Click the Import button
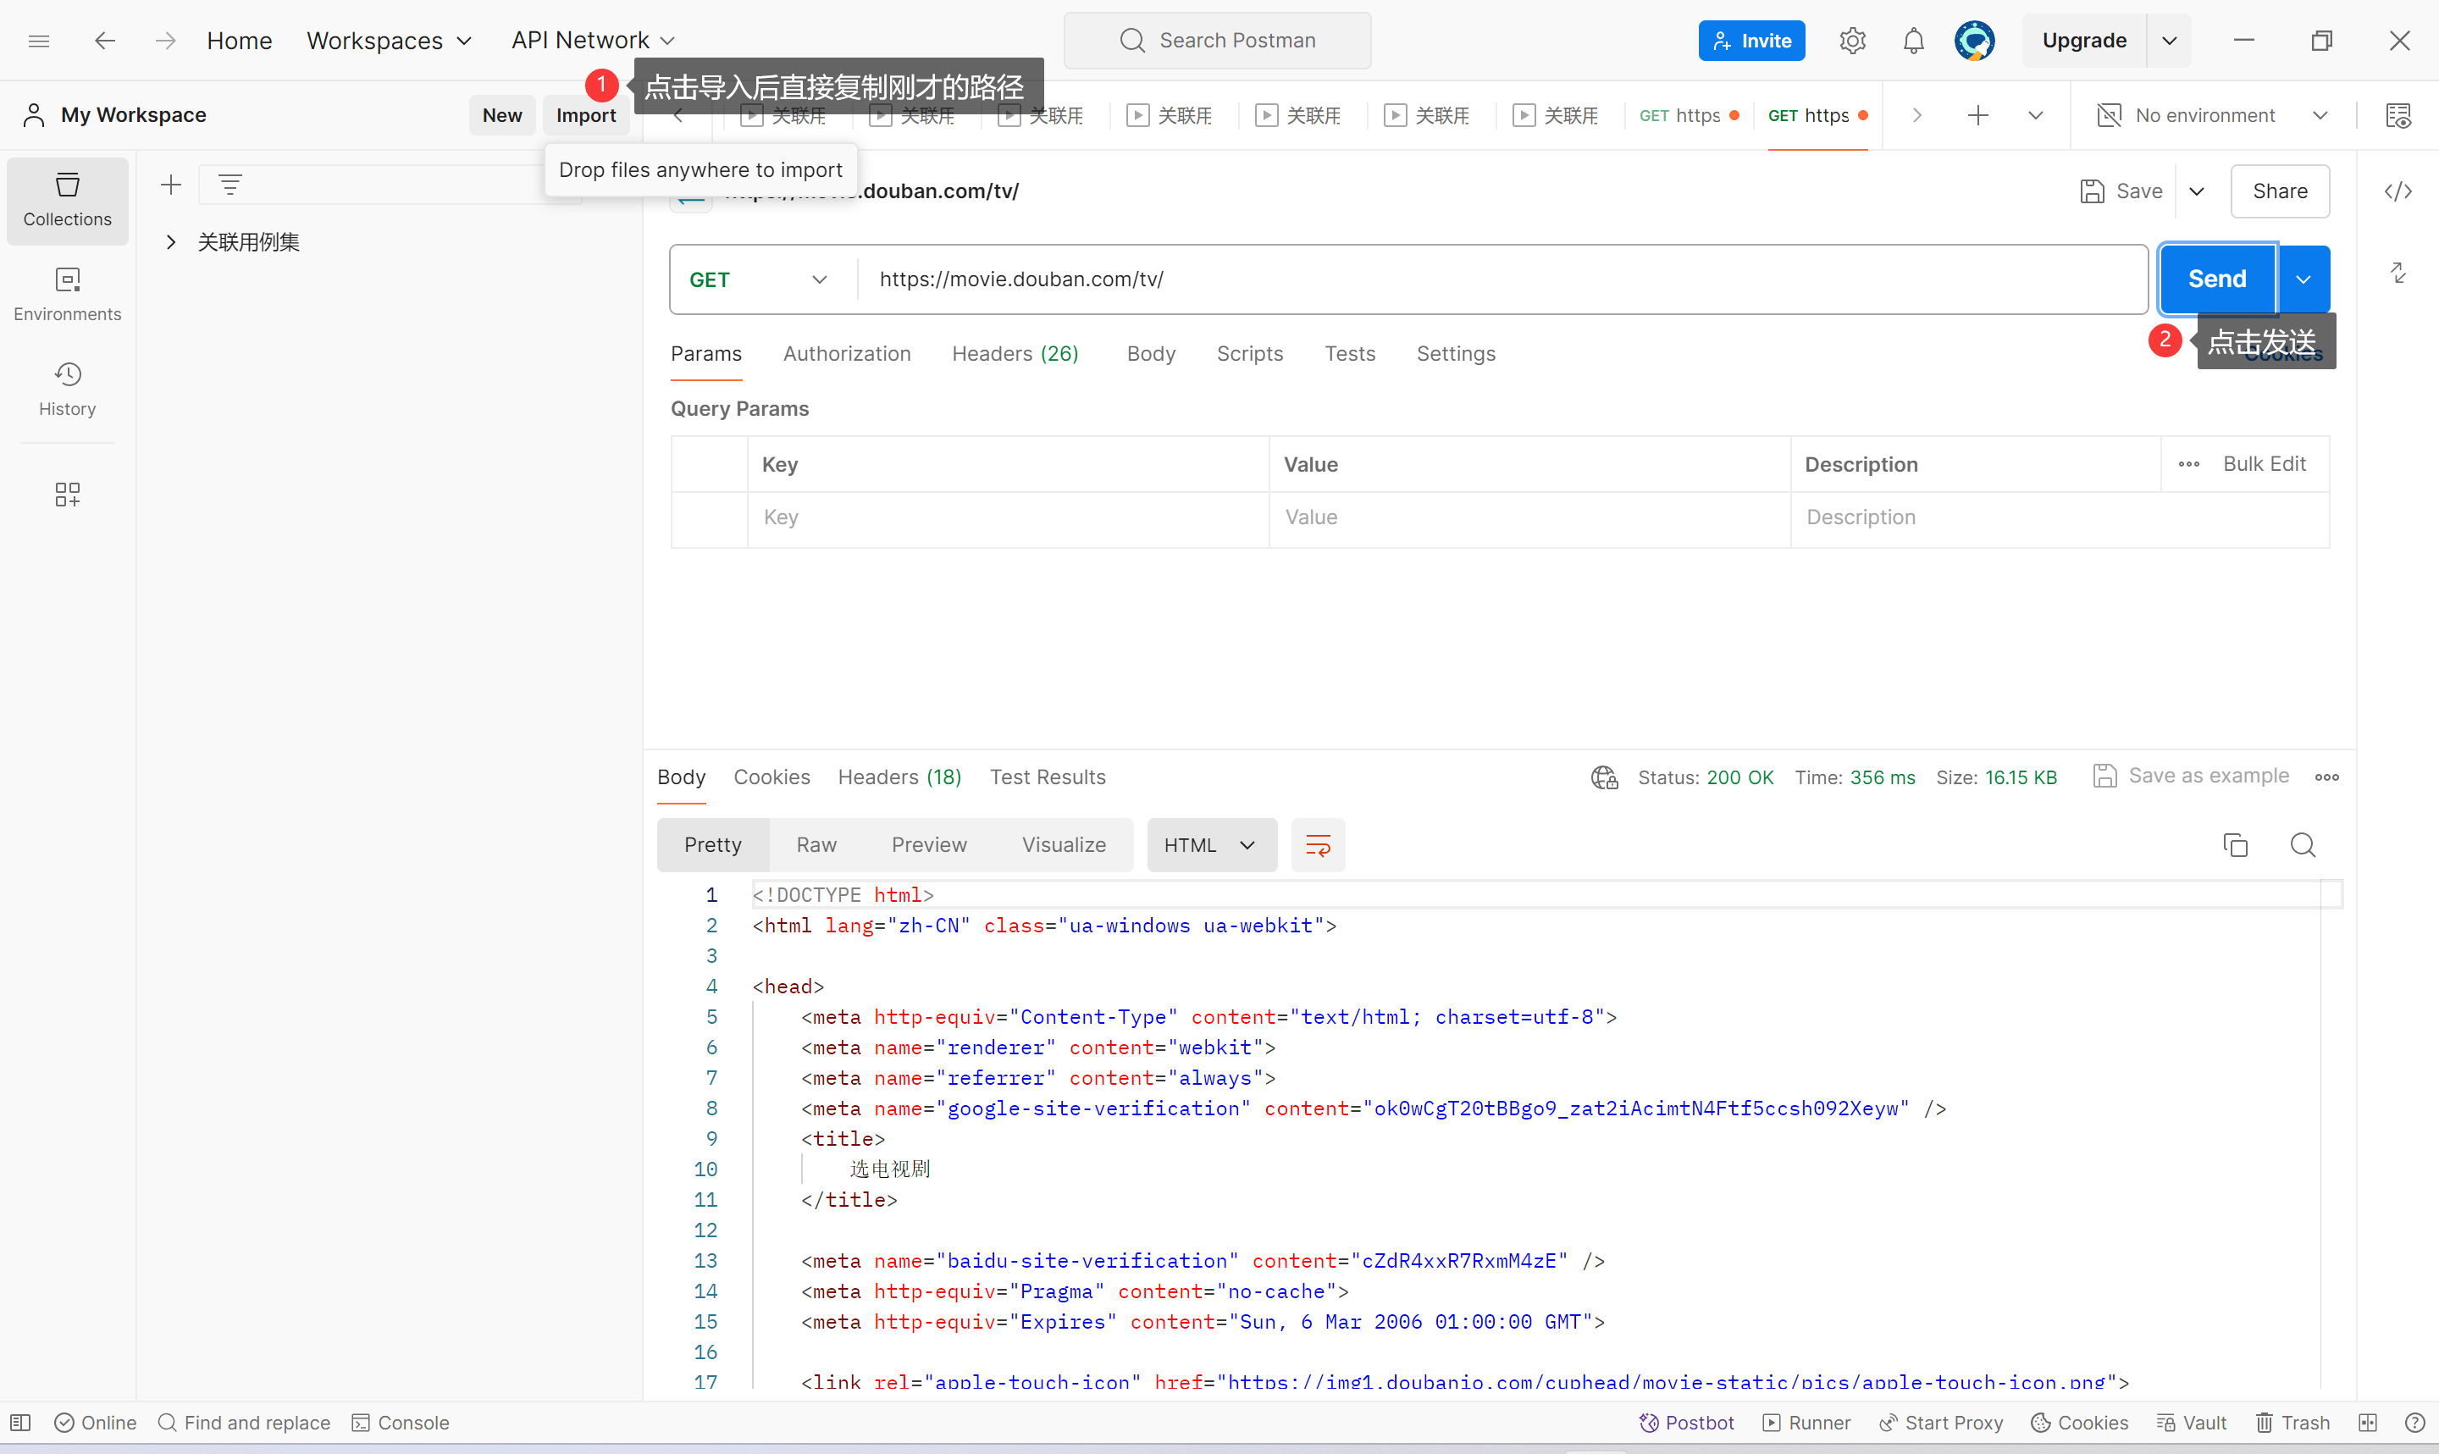2439x1454 pixels. coord(586,116)
